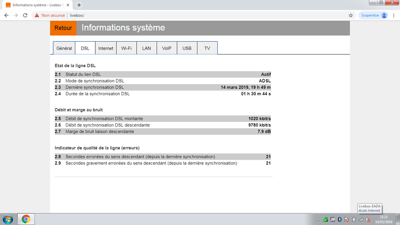Image resolution: width=400 pixels, height=225 pixels.
Task: Open a new browser tab
Action: coord(79,5)
